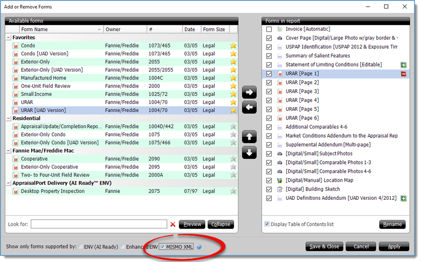Mark Cooperative form as favorite with gray star
This screenshot has height=262, width=421.
coord(233,159)
